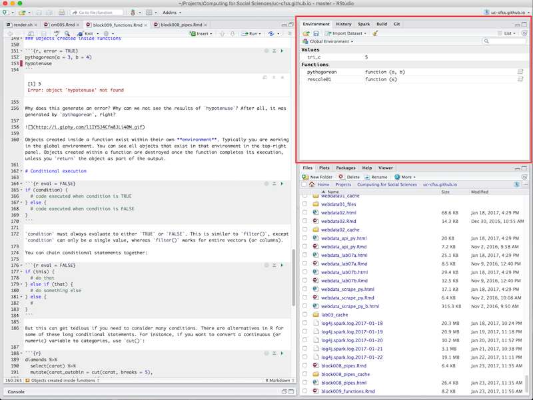Viewport: 533px width, 400px height.
Task: Open the Addins dropdown
Action: click(x=172, y=13)
